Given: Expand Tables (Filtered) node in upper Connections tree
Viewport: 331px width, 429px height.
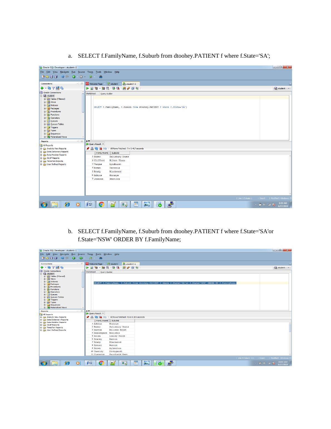Looking at the screenshot, I should [45, 99].
